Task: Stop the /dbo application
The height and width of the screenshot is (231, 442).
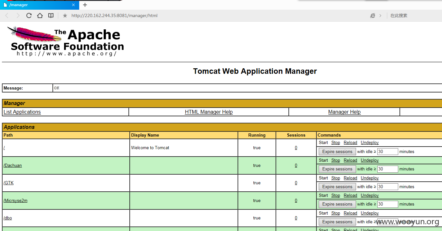Action: [336, 213]
